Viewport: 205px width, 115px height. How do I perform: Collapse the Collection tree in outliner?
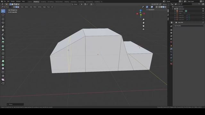point(173,9)
